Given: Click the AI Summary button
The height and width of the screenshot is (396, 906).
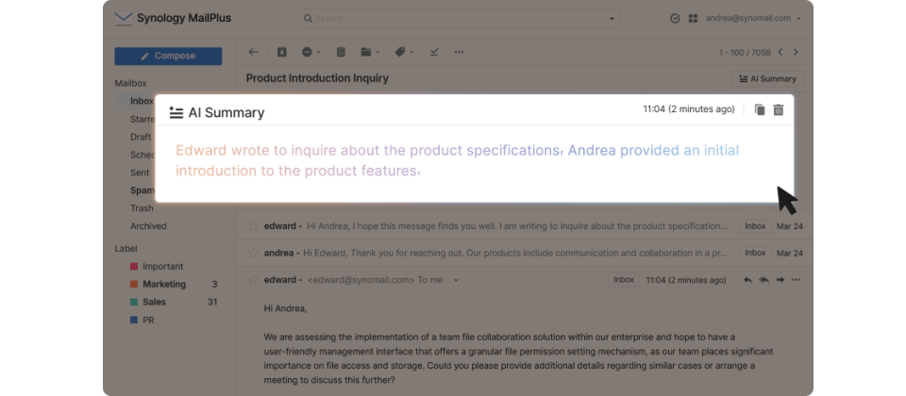Looking at the screenshot, I should pyautogui.click(x=767, y=79).
